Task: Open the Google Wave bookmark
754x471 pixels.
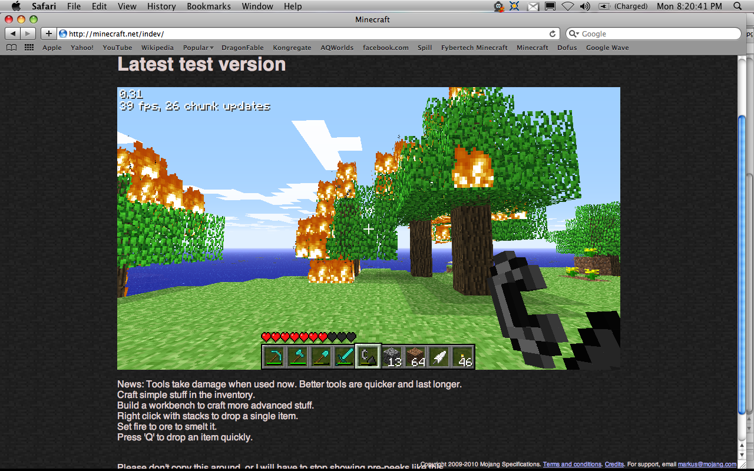Action: [607, 48]
